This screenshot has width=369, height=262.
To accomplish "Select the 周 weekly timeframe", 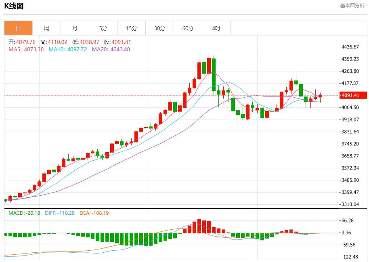I will point(46,28).
